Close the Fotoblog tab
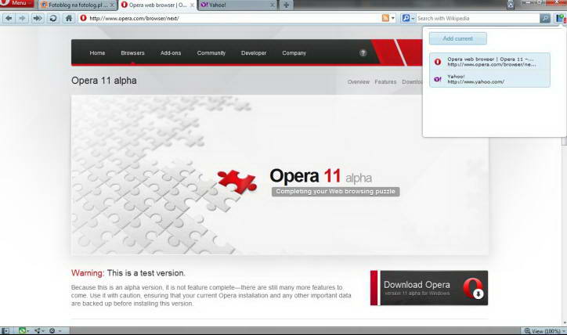The height and width of the screenshot is (335, 567). pyautogui.click(x=112, y=5)
